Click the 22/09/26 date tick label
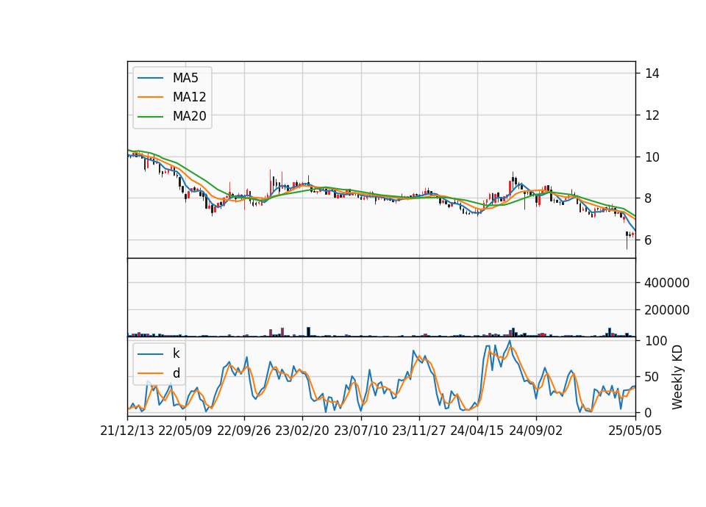This screenshot has height=507, width=706. click(244, 431)
